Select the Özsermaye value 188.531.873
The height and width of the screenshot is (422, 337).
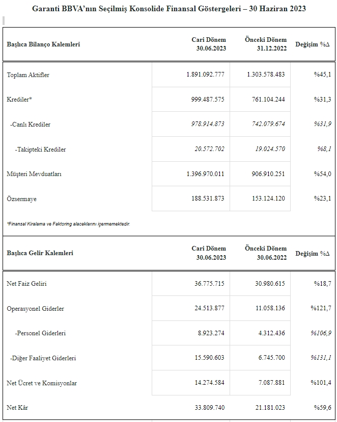point(208,198)
